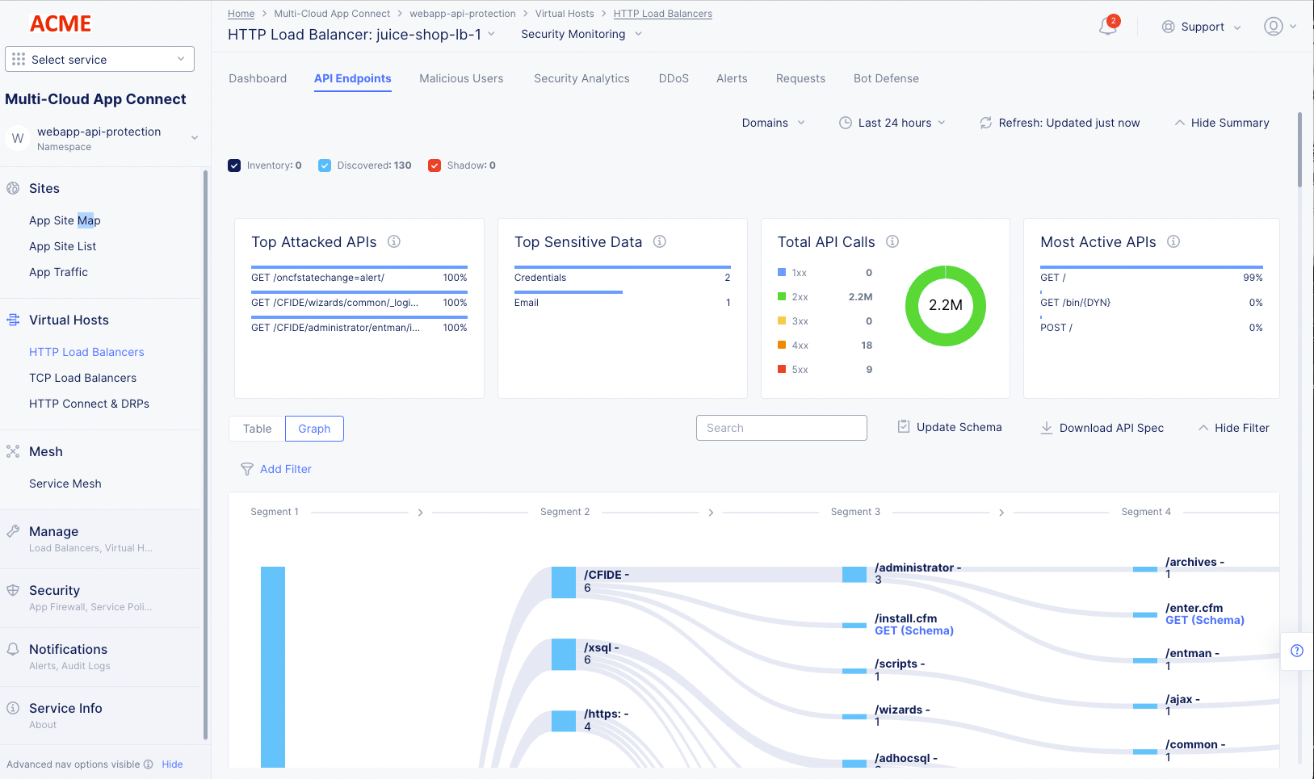Image resolution: width=1314 pixels, height=779 pixels.
Task: Click the green 2xx legend swatch
Action: (x=780, y=296)
